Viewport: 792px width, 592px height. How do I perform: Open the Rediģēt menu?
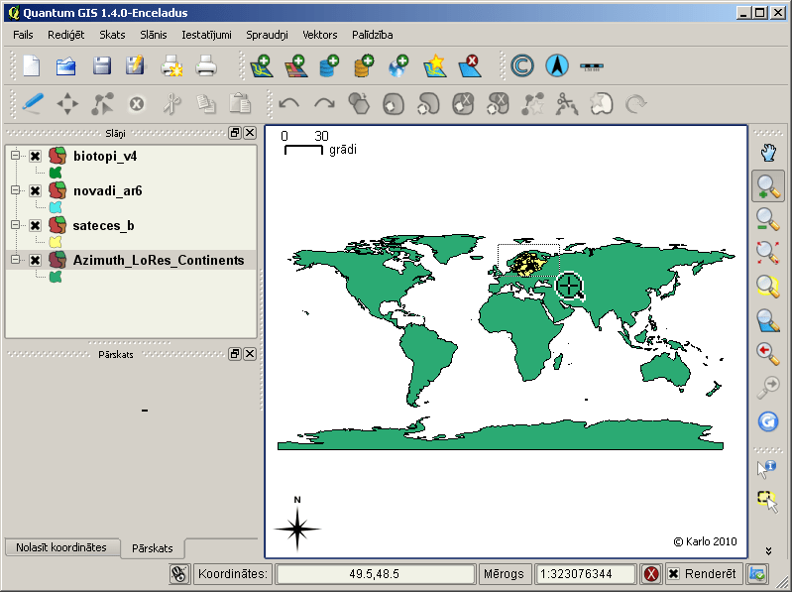pos(65,35)
